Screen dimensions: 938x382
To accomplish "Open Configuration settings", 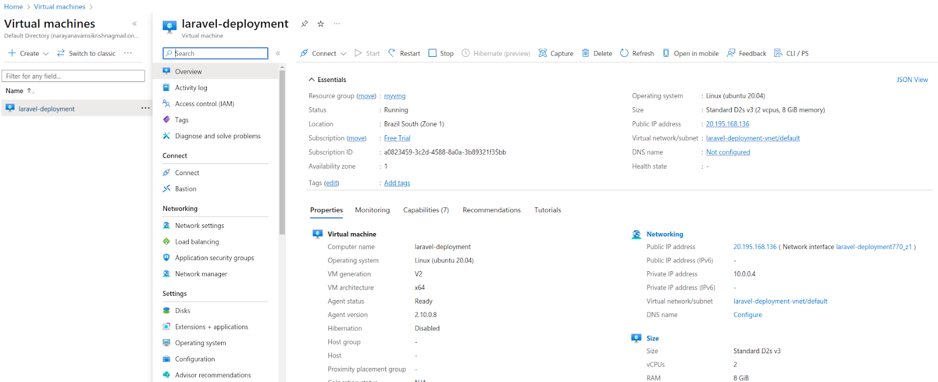I will pos(195,359).
